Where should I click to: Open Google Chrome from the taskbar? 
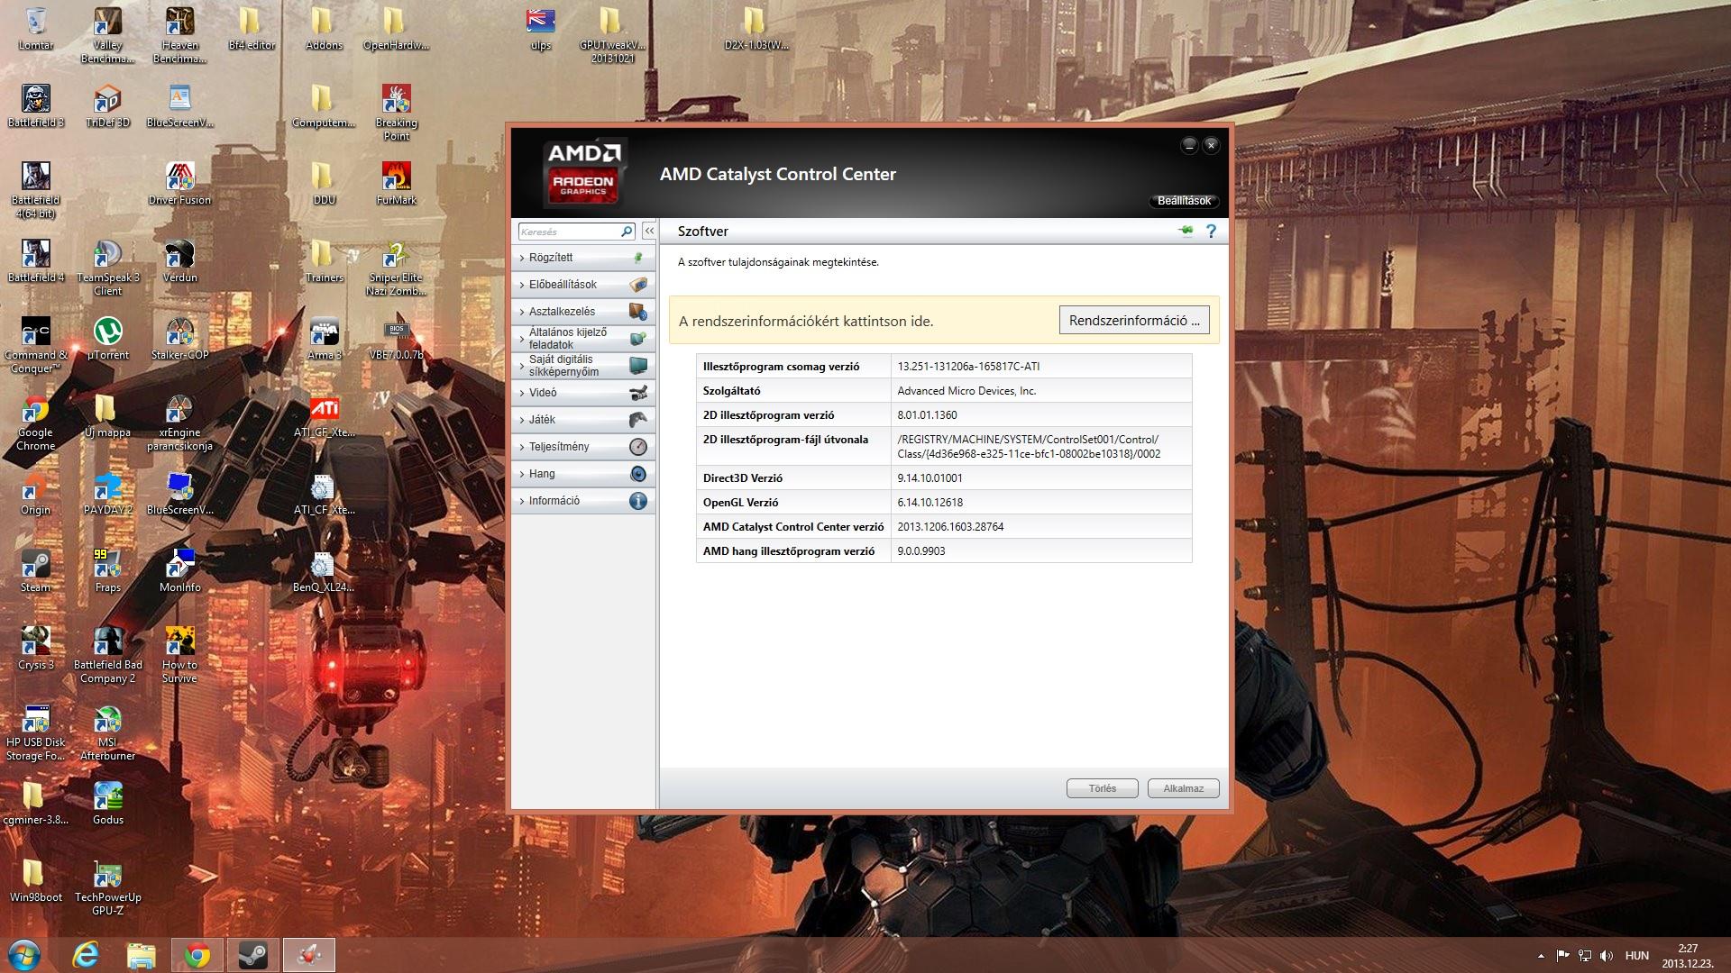tap(197, 955)
